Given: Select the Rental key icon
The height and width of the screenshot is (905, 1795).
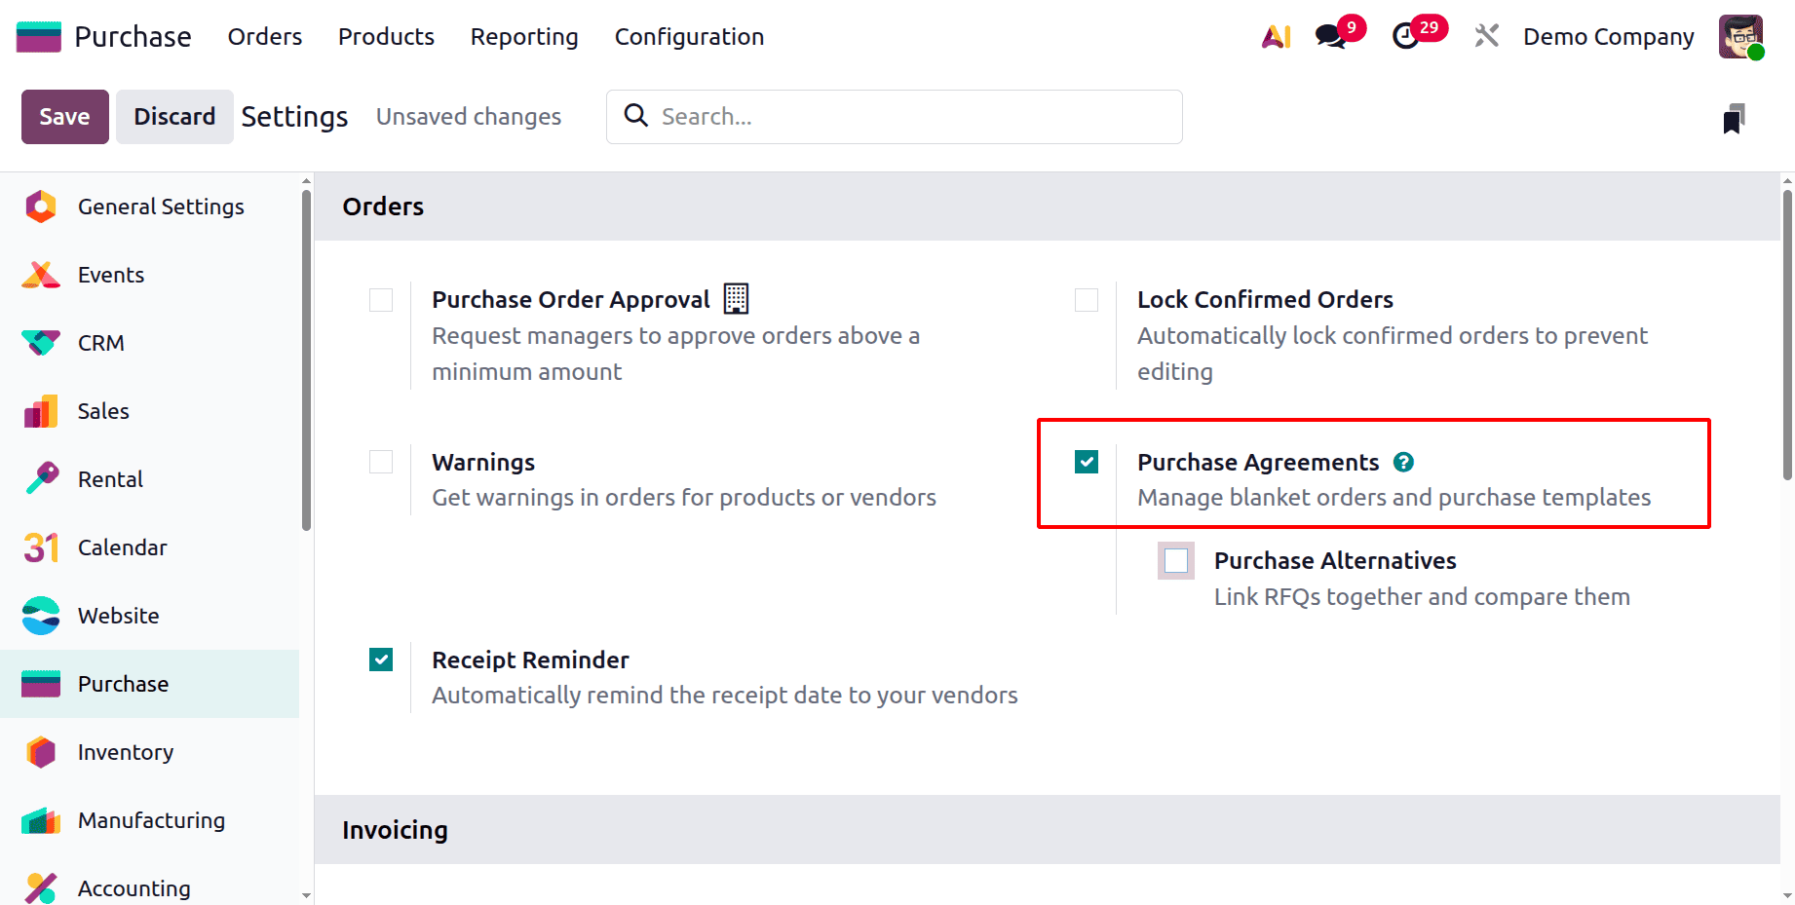Looking at the screenshot, I should pos(40,478).
